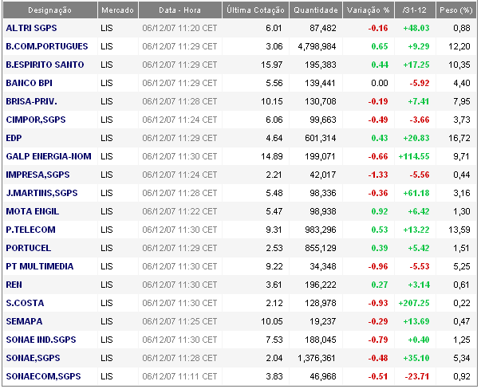481x389 pixels.
Task: Open the S.COSTA stock link
Action: point(25,303)
